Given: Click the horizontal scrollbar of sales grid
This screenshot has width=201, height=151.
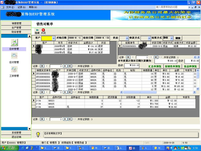Looking at the screenshot, I should [158, 92].
